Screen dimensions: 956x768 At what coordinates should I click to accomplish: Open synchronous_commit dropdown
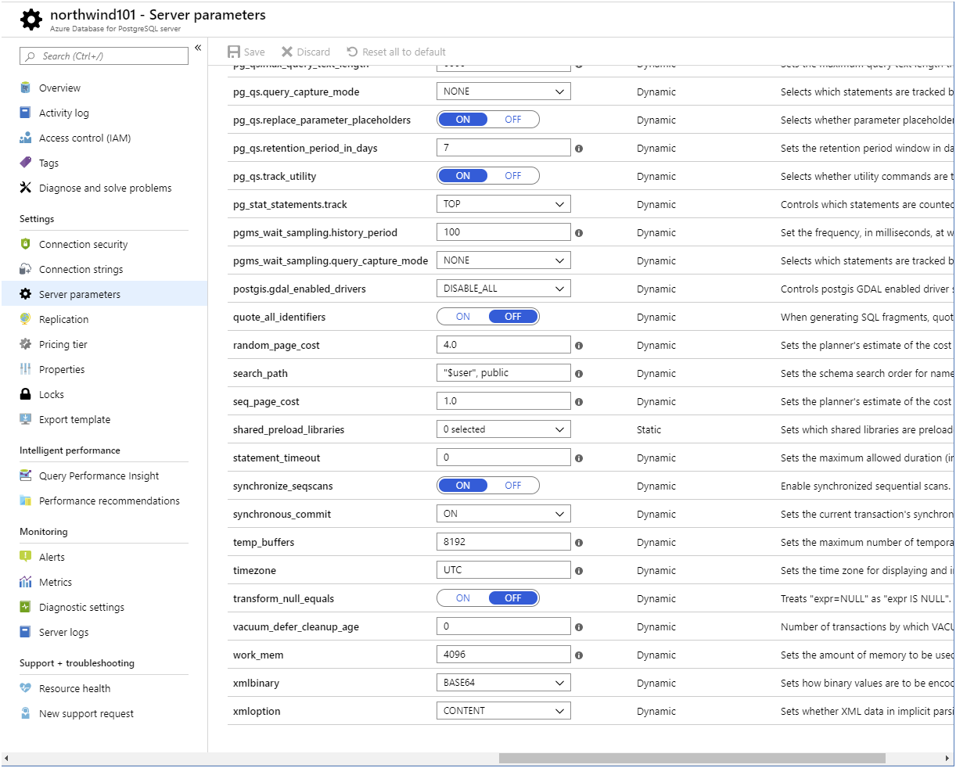[504, 514]
